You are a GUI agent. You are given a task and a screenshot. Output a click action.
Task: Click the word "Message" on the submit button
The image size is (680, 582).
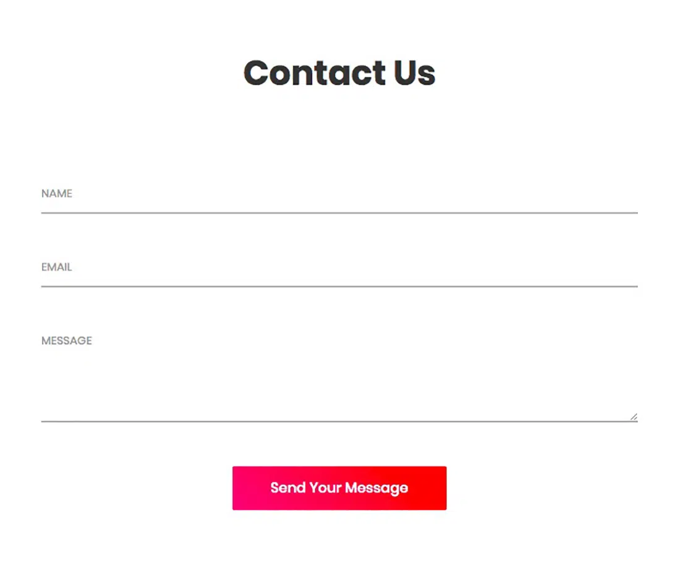pos(376,488)
